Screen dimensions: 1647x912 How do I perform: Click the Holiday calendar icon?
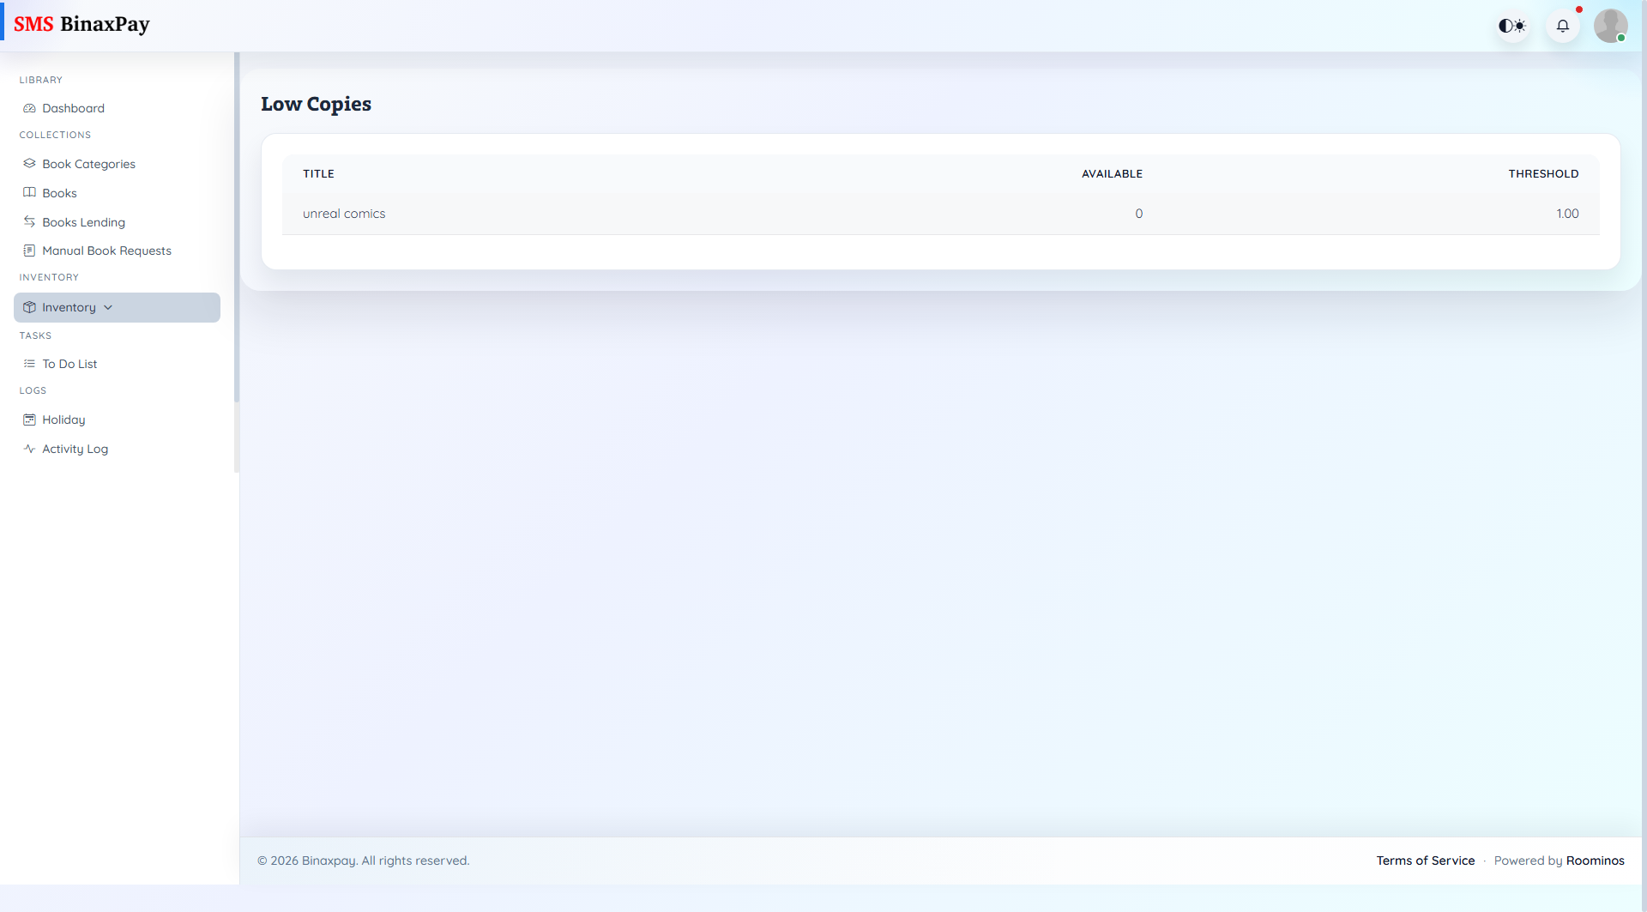pyautogui.click(x=28, y=419)
